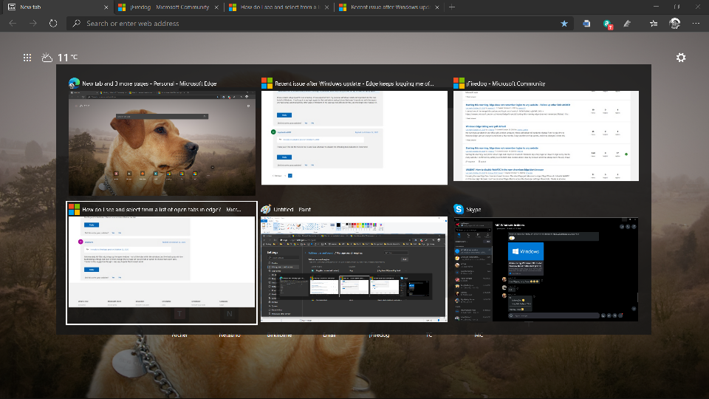The width and height of the screenshot is (709, 399).
Task: Open the jFiredog quick link tile
Action: tap(379, 335)
